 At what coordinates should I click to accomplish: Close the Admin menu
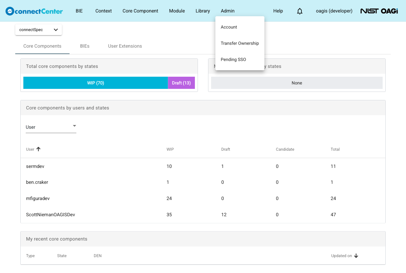228,11
